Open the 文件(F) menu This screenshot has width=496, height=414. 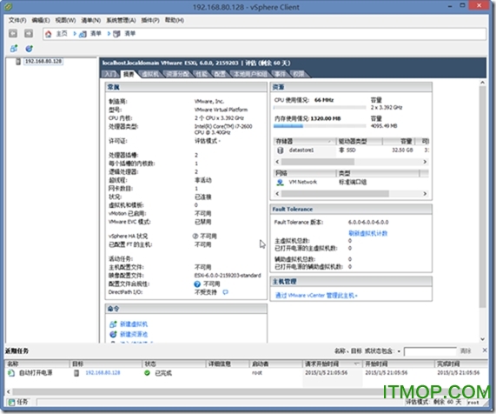tap(17, 20)
